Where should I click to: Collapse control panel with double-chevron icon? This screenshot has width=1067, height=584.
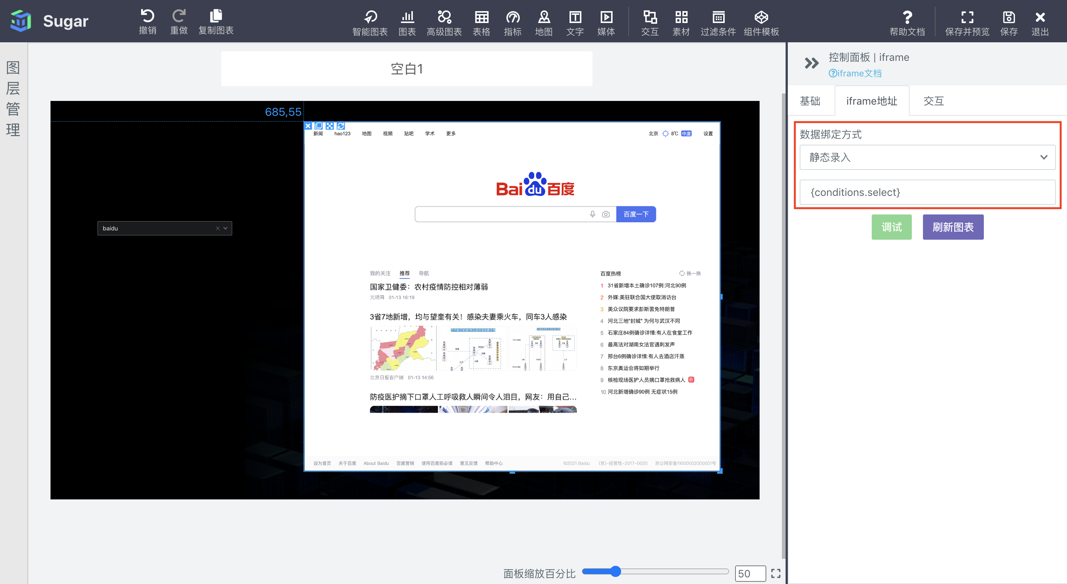(812, 63)
